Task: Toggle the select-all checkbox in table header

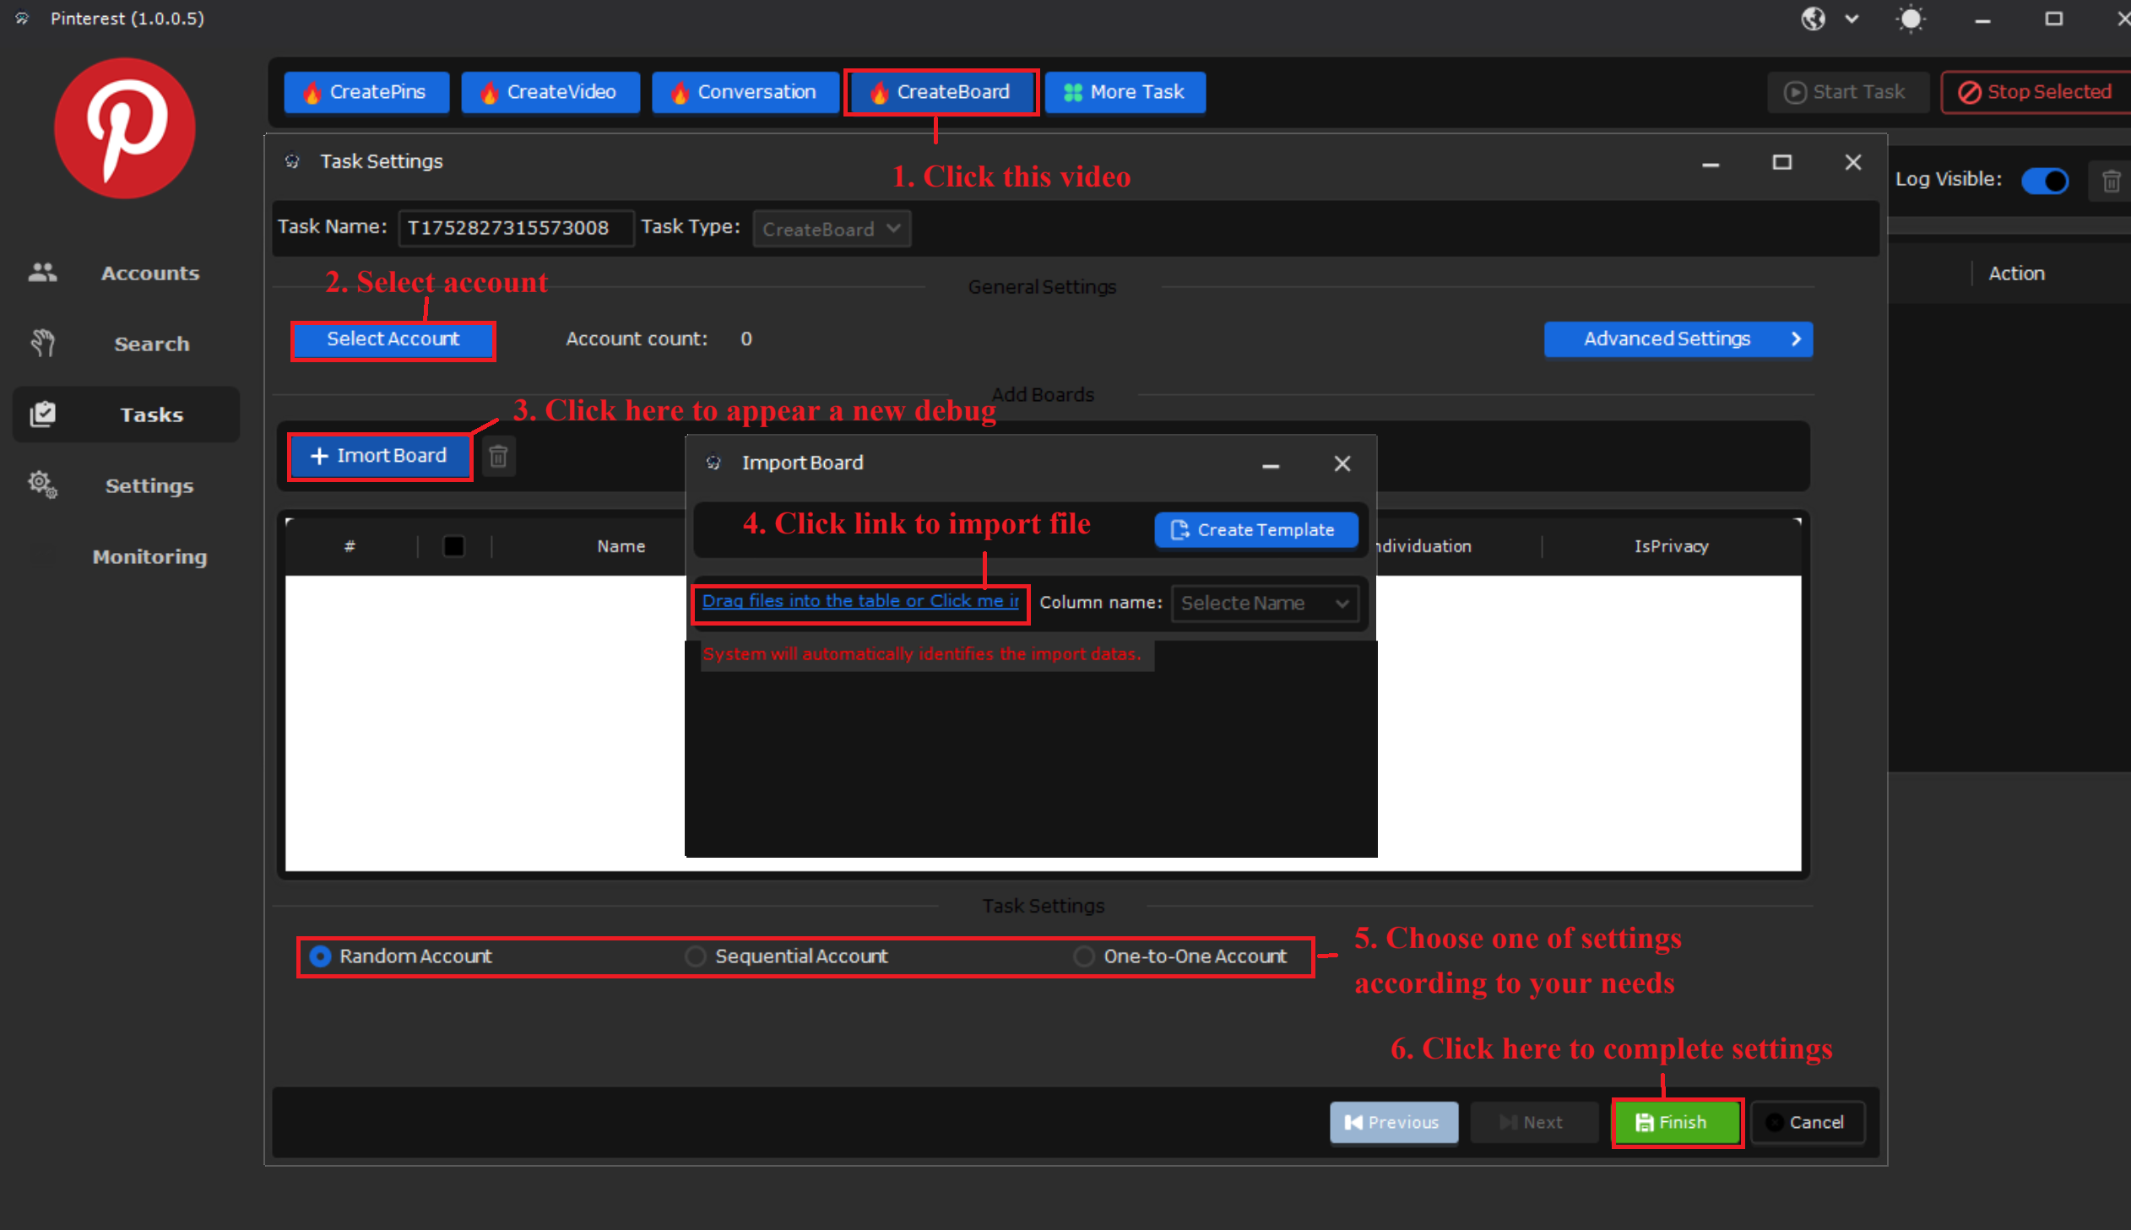Action: [x=453, y=546]
